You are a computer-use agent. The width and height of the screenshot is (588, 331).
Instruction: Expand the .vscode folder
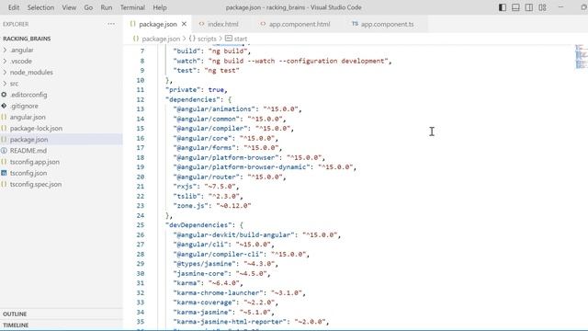5,61
